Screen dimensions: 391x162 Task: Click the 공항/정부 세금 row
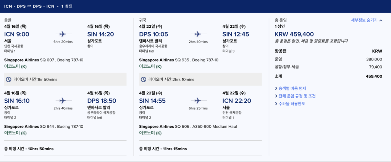pos(328,67)
